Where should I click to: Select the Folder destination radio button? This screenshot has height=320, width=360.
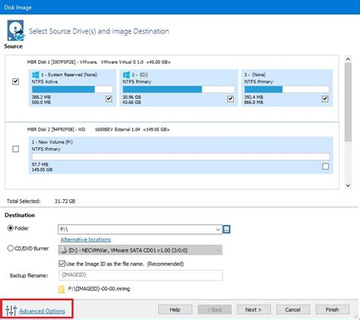coord(11,228)
